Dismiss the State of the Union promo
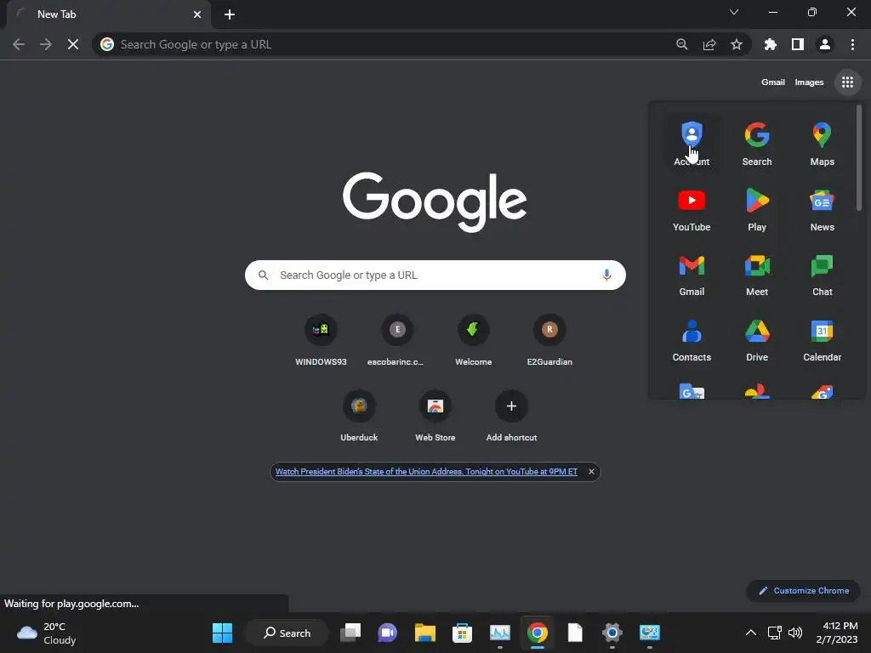This screenshot has height=653, width=871. [591, 471]
